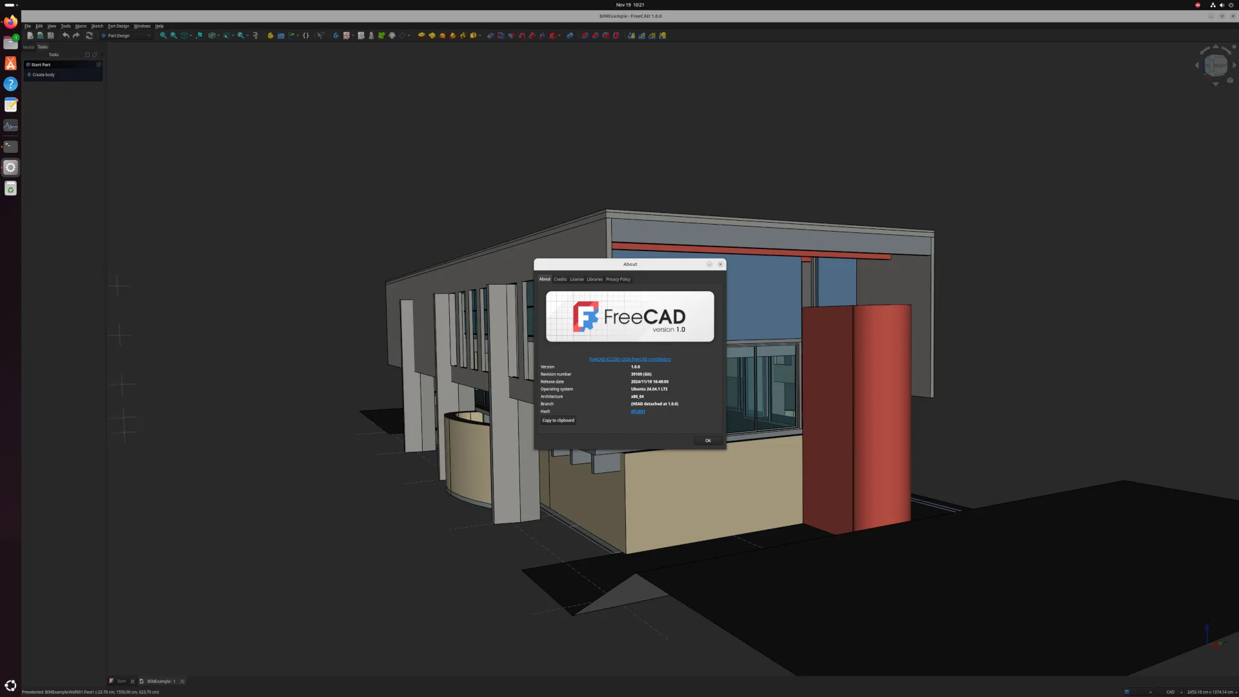Click the Chamfer tool icon
The height and width of the screenshot is (697, 1239).
596,35
